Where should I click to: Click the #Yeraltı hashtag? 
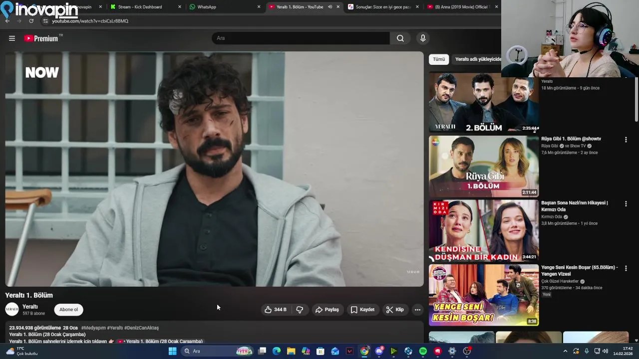[115, 328]
